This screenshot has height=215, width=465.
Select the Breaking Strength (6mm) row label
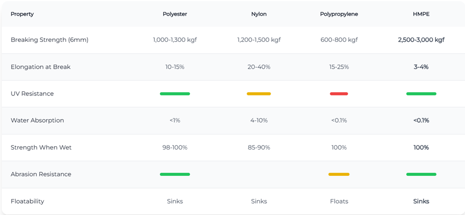(x=49, y=40)
